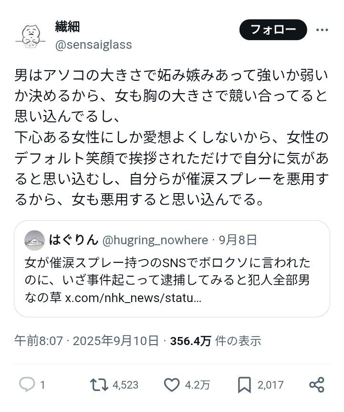Click the 4,523 repost count
The height and width of the screenshot is (412, 344).
(x=125, y=385)
